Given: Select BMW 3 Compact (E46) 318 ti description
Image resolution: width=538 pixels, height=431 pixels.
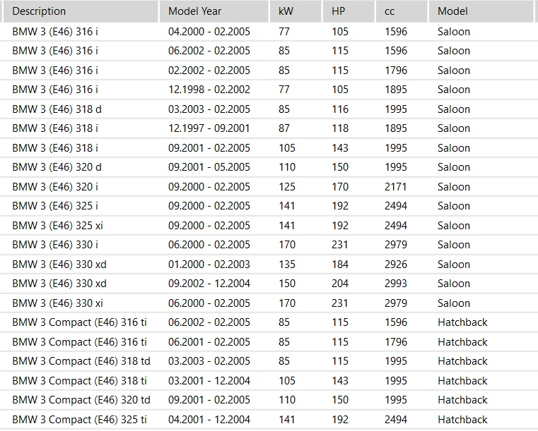Looking at the screenshot, I should click(x=80, y=381).
